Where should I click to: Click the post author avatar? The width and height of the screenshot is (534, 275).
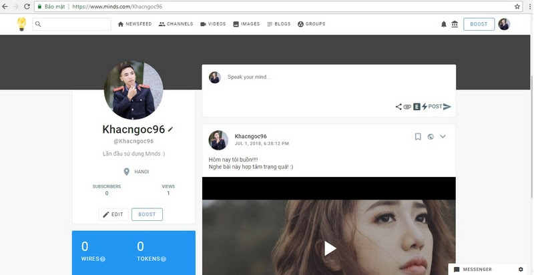tap(218, 140)
